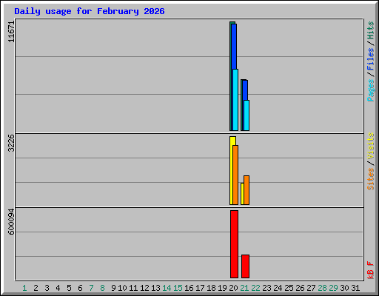Click the 11671 hits axis value
This screenshot has width=379, height=296.
pos(11,32)
